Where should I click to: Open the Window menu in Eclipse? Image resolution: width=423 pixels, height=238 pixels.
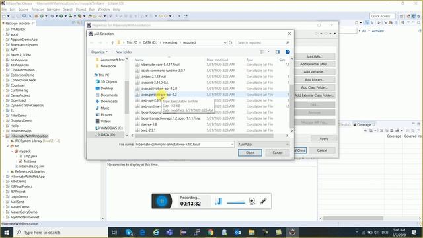click(104, 9)
